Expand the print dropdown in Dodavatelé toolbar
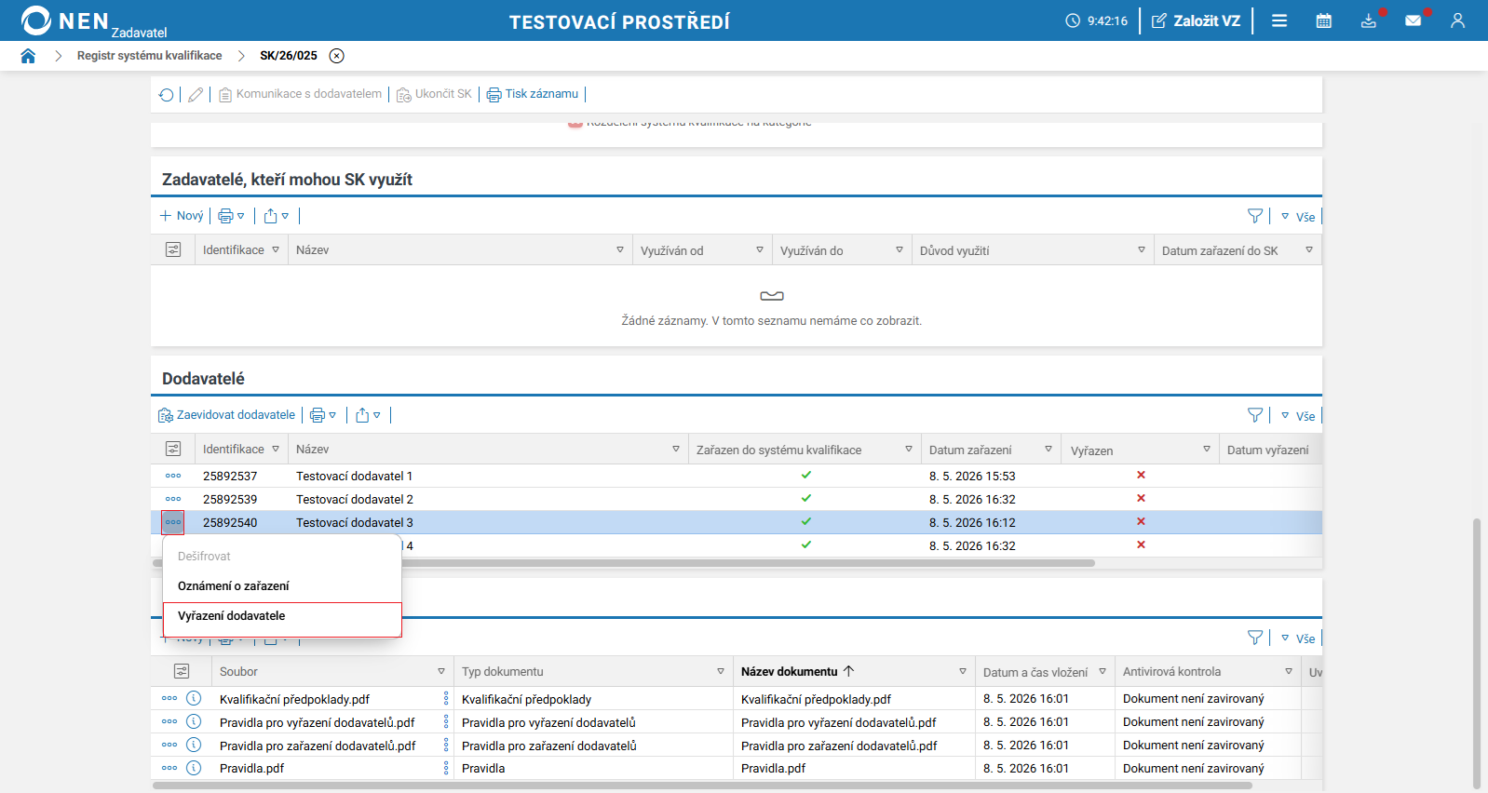The height and width of the screenshot is (793, 1488). [323, 415]
